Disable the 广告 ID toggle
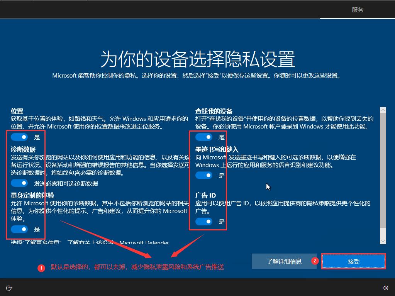This screenshot has height=296, width=395. pyautogui.click(x=204, y=222)
